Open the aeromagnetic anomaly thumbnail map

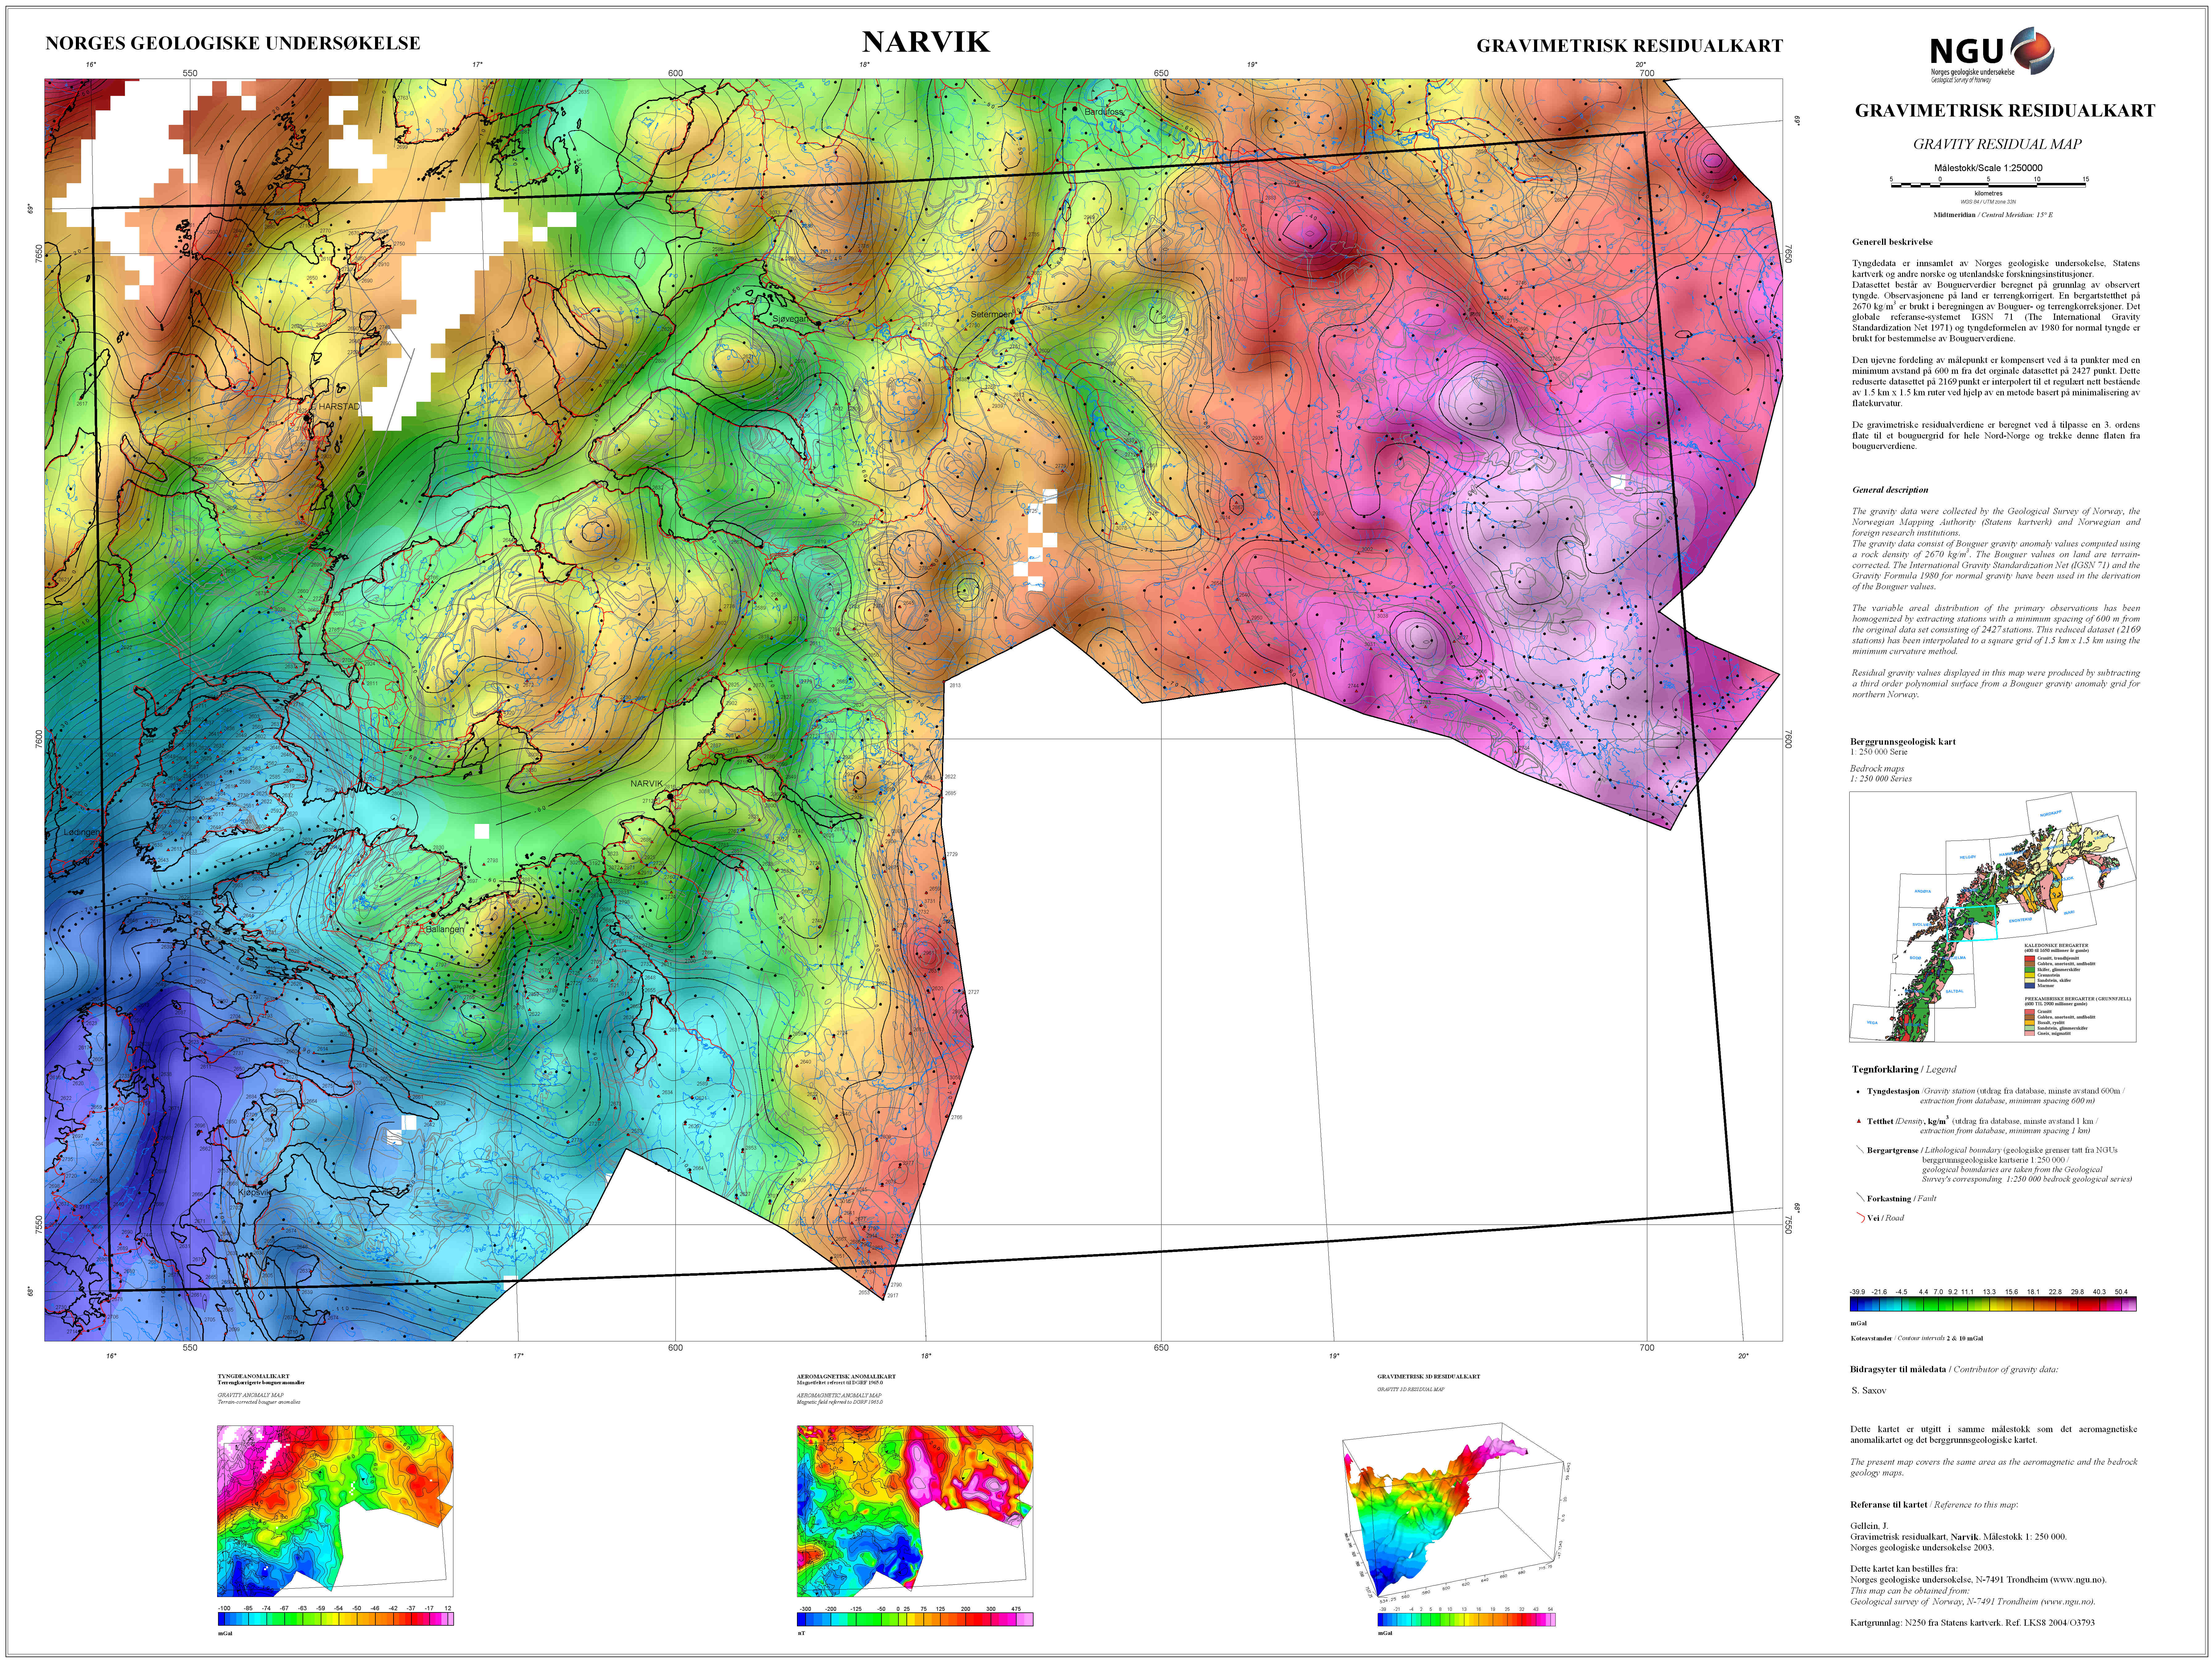point(915,1511)
